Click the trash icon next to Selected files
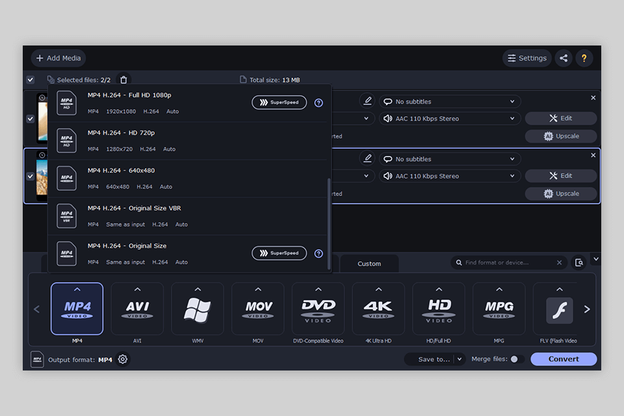Screen dimensions: 624x416 pyautogui.click(x=123, y=79)
